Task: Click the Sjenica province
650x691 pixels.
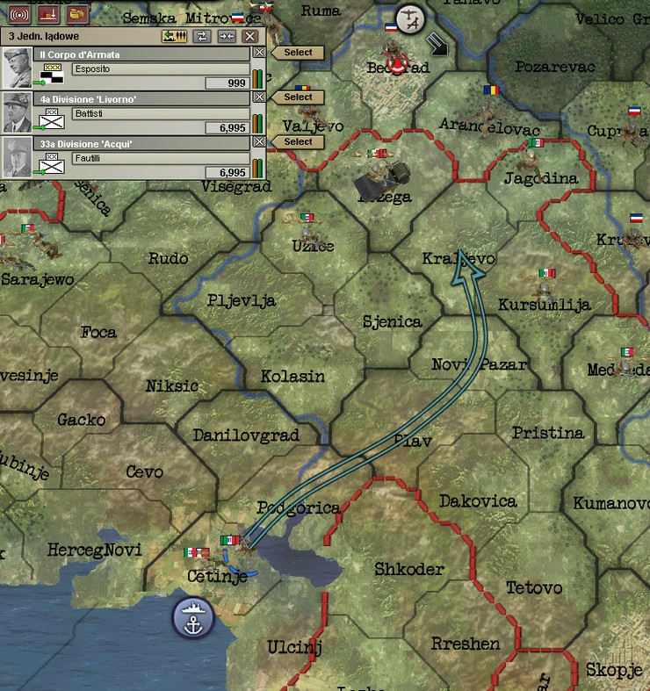Action: (x=392, y=321)
